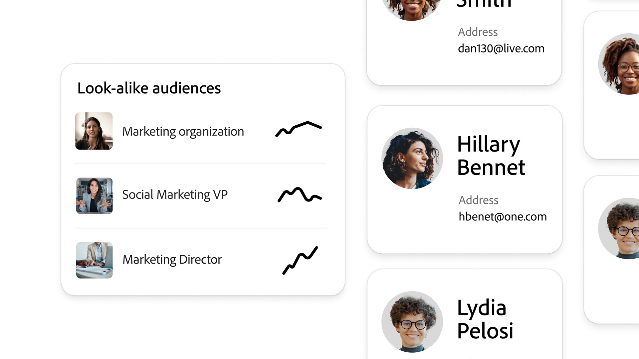639x359 pixels.
Task: Click the curly-haired woman with glasses avatar at the top of the right column
Action: coord(619,64)
